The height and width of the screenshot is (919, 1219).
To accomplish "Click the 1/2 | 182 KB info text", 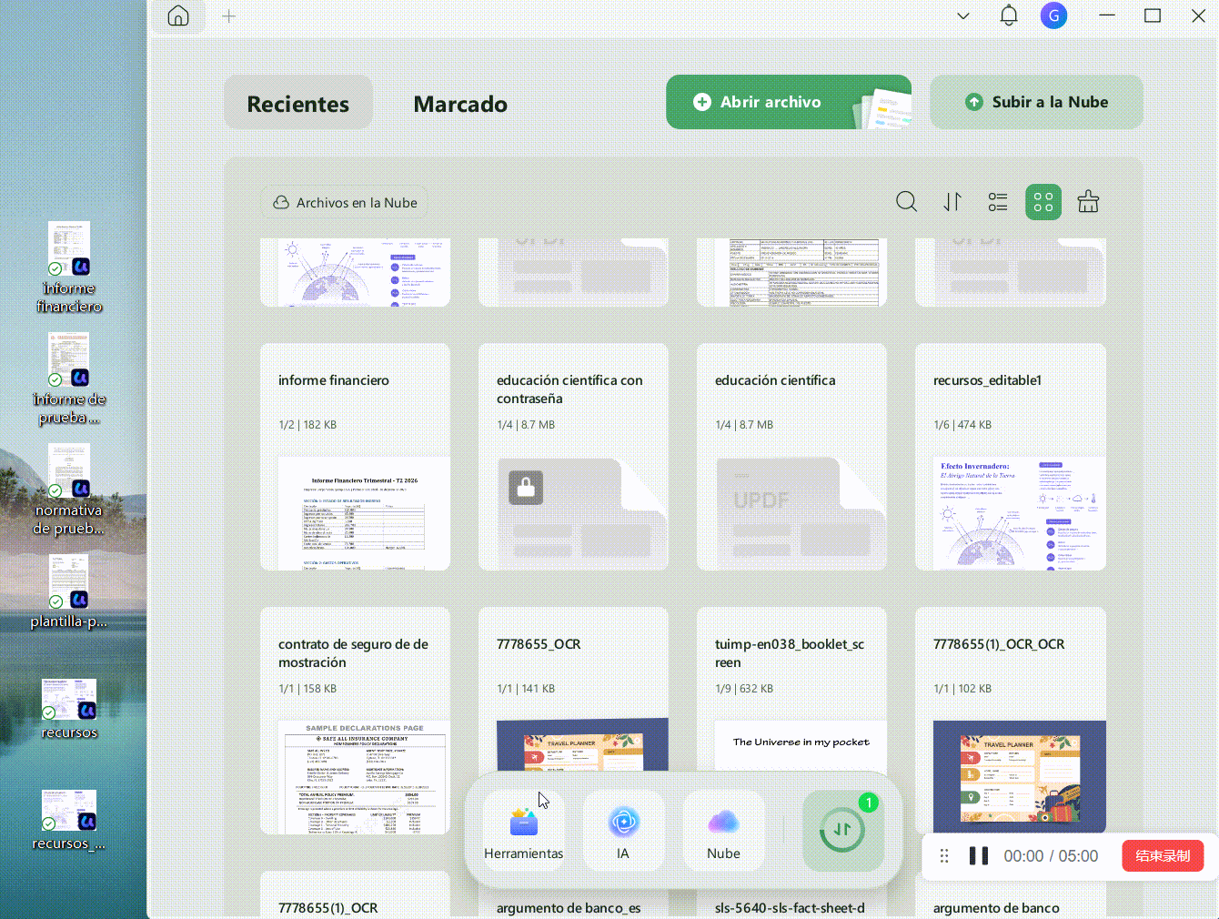I will 307,425.
